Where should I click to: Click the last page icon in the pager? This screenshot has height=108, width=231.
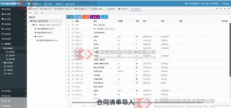pyautogui.click(x=103, y=106)
